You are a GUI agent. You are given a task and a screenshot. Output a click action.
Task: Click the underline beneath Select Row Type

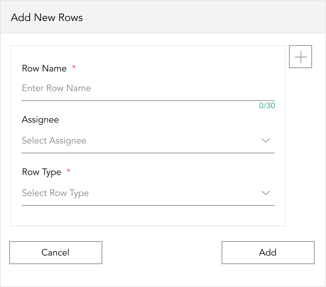point(148,205)
